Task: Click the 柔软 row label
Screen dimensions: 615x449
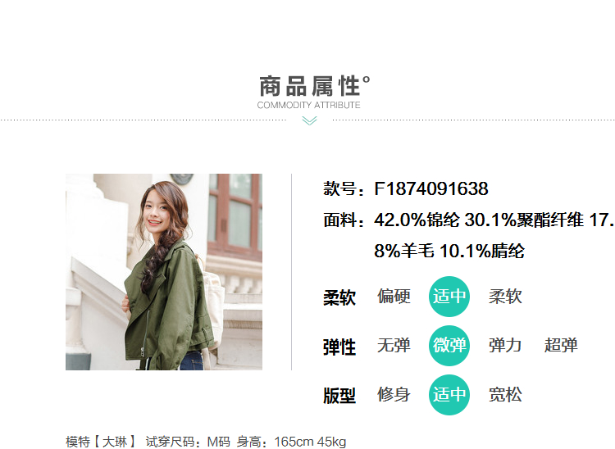Action: pyautogui.click(x=339, y=297)
